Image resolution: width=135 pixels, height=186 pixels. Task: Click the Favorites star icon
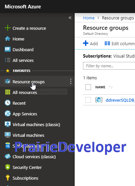(8, 71)
